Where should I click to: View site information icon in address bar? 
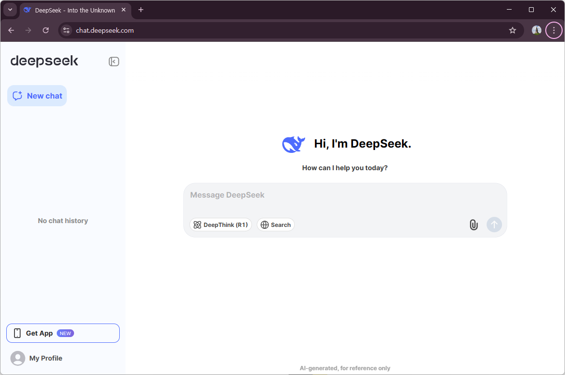click(66, 30)
